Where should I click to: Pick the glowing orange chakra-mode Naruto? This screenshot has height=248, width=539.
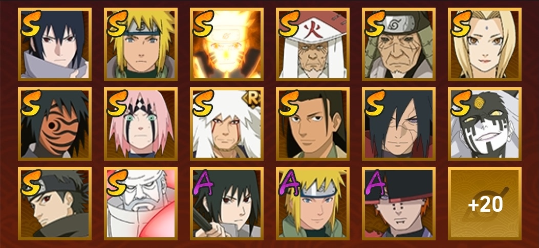pos(227,44)
